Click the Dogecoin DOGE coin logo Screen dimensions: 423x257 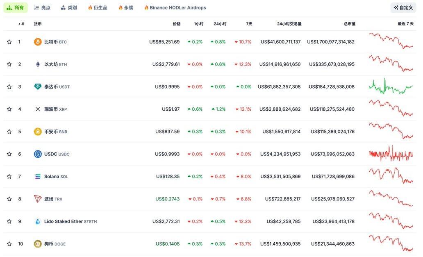point(38,244)
